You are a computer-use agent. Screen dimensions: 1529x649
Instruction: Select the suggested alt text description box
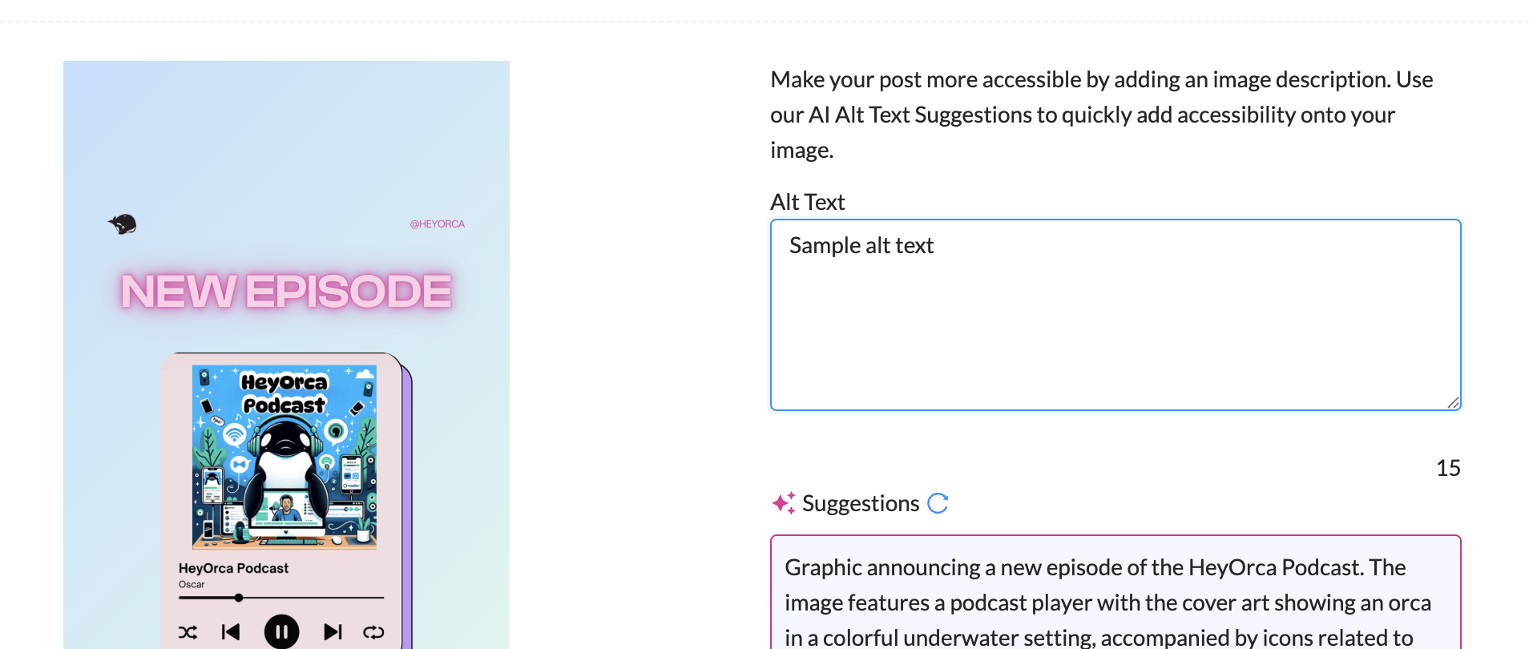click(x=1115, y=592)
